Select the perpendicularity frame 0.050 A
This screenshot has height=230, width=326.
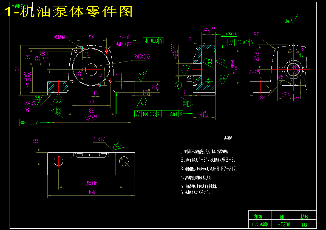(x=229, y=34)
